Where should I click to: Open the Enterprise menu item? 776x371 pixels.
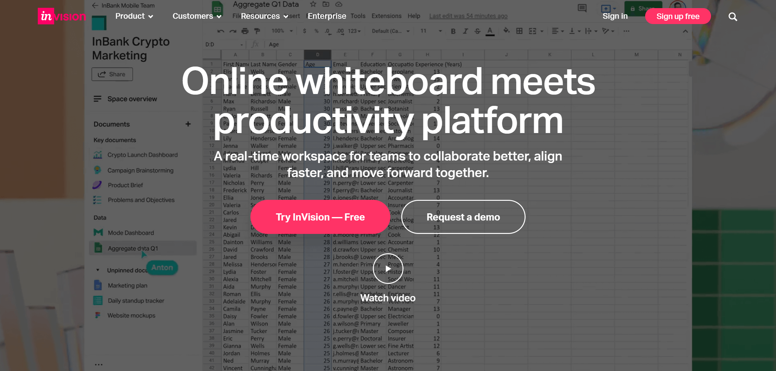pos(327,16)
